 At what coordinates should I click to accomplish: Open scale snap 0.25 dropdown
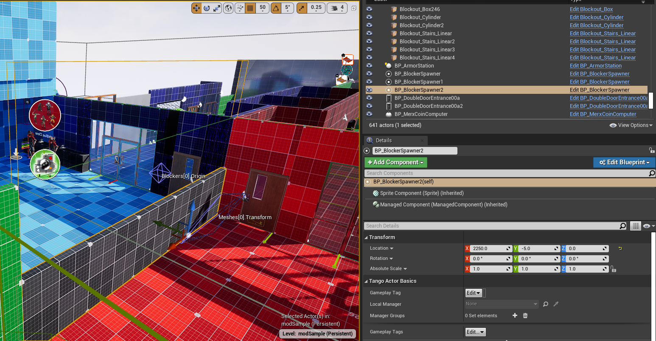pyautogui.click(x=316, y=8)
